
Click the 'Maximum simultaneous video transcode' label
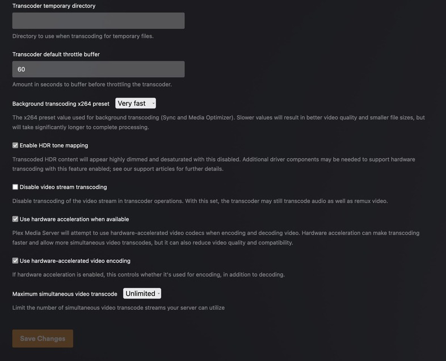point(65,294)
